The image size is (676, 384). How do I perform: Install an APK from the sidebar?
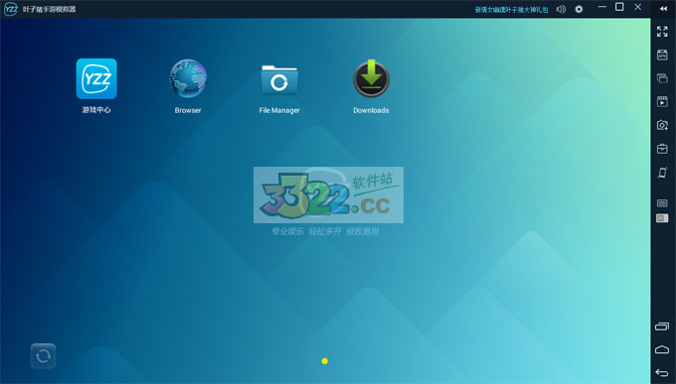(662, 56)
